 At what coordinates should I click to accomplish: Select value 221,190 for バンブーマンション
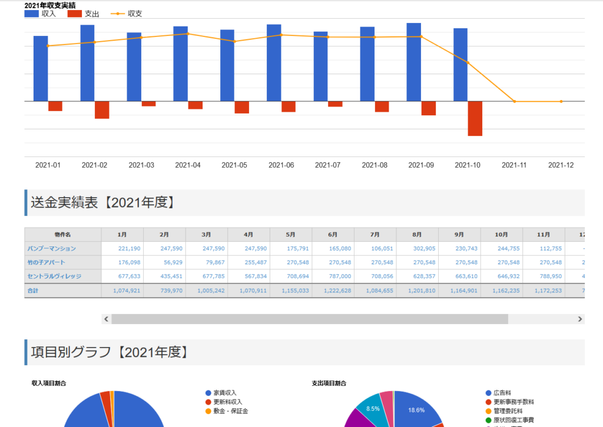tap(129, 248)
